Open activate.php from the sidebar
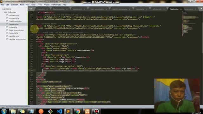203x114 pixels. coord(14,15)
